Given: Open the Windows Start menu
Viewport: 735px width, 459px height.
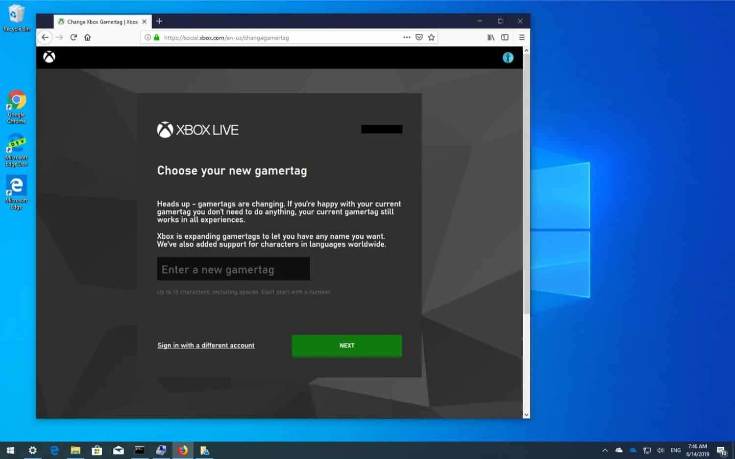Looking at the screenshot, I should [10, 450].
